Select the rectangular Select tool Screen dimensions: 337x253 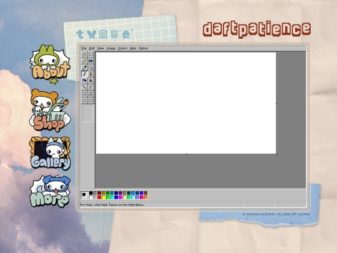coord(90,54)
